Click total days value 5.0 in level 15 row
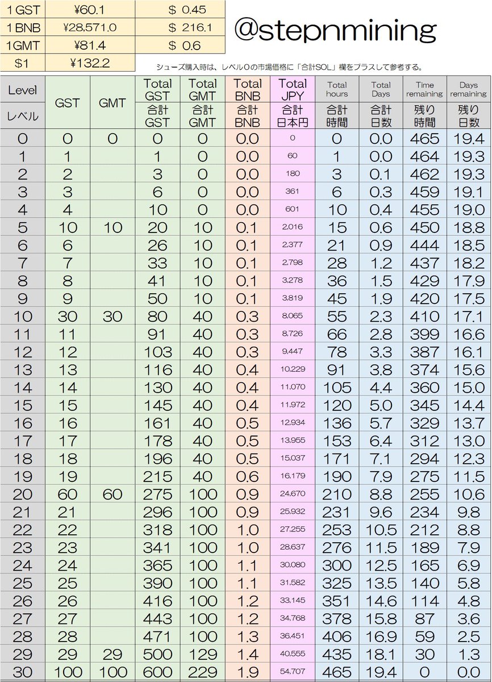The image size is (492, 682). coord(381,405)
